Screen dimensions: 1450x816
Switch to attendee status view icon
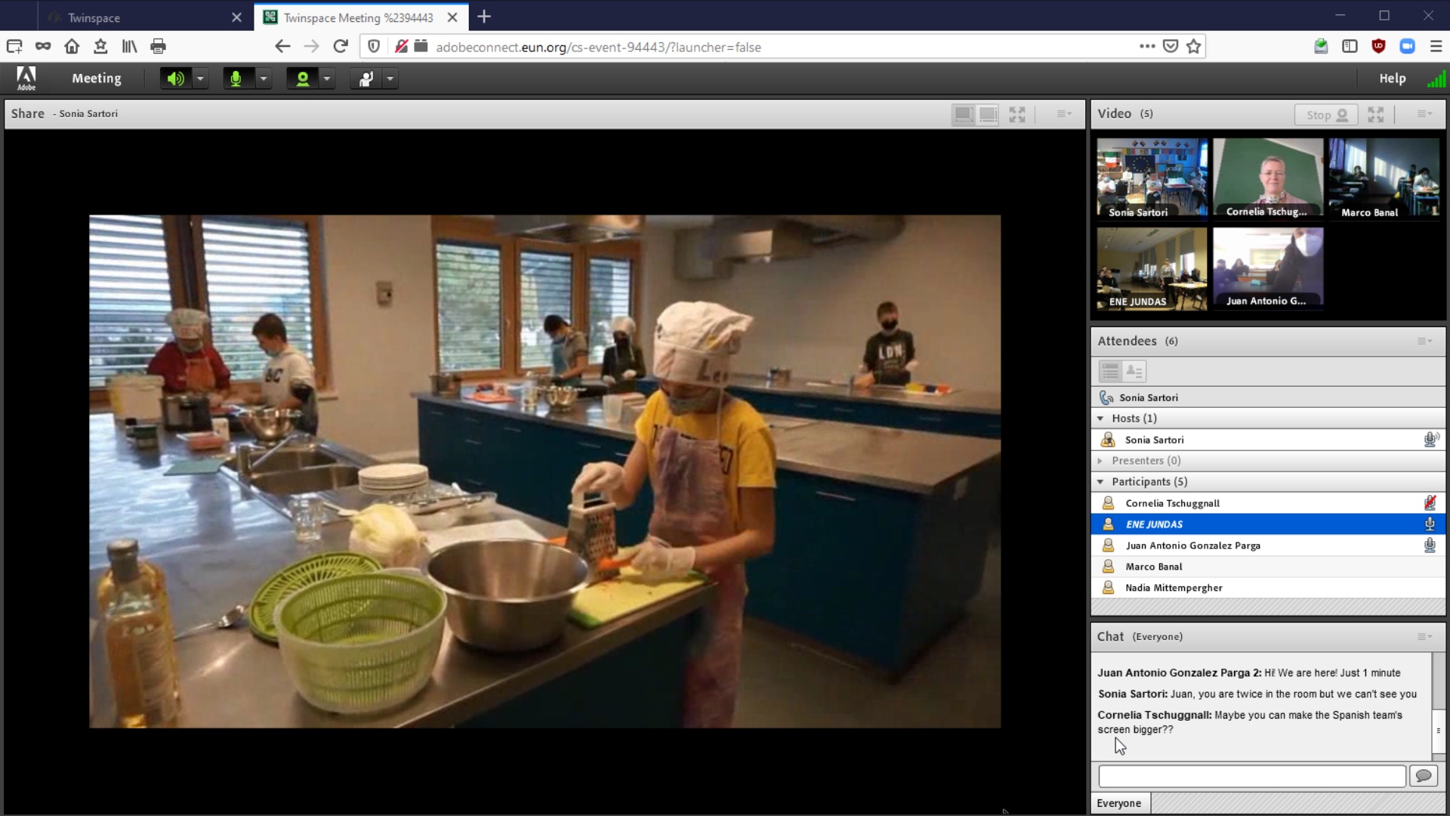[x=1134, y=371]
